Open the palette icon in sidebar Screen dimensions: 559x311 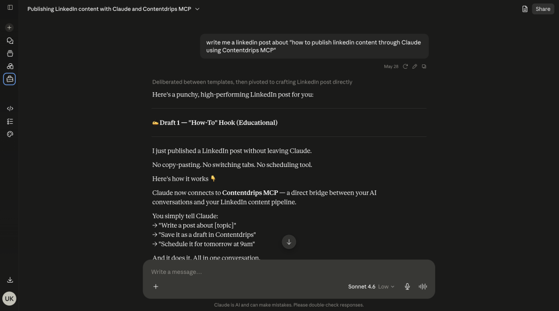point(10,134)
